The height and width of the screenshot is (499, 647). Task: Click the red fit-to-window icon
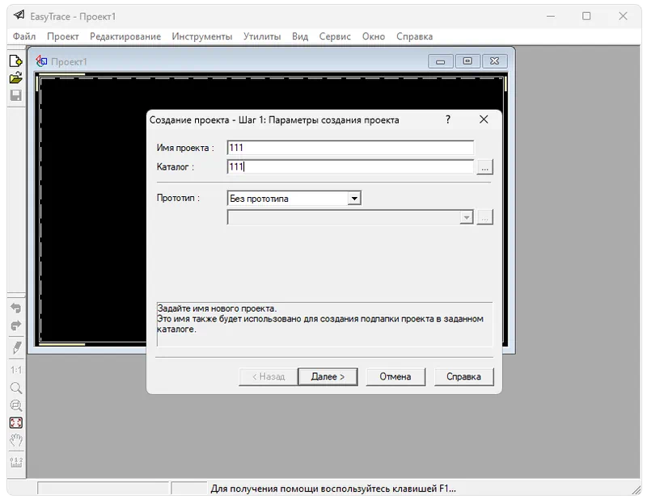[15, 423]
